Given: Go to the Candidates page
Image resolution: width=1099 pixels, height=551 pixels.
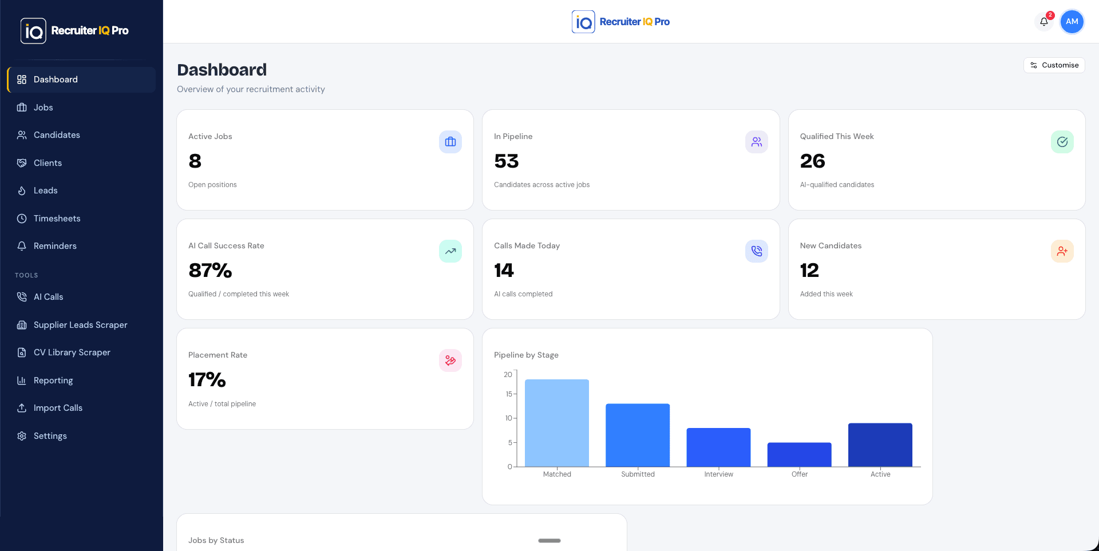Looking at the screenshot, I should click(81, 135).
